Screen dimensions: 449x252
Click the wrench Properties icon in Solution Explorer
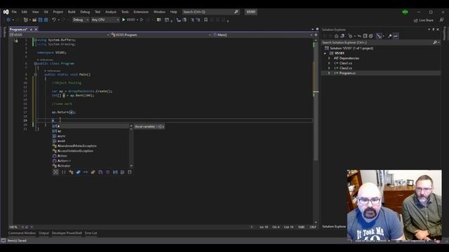point(390,36)
